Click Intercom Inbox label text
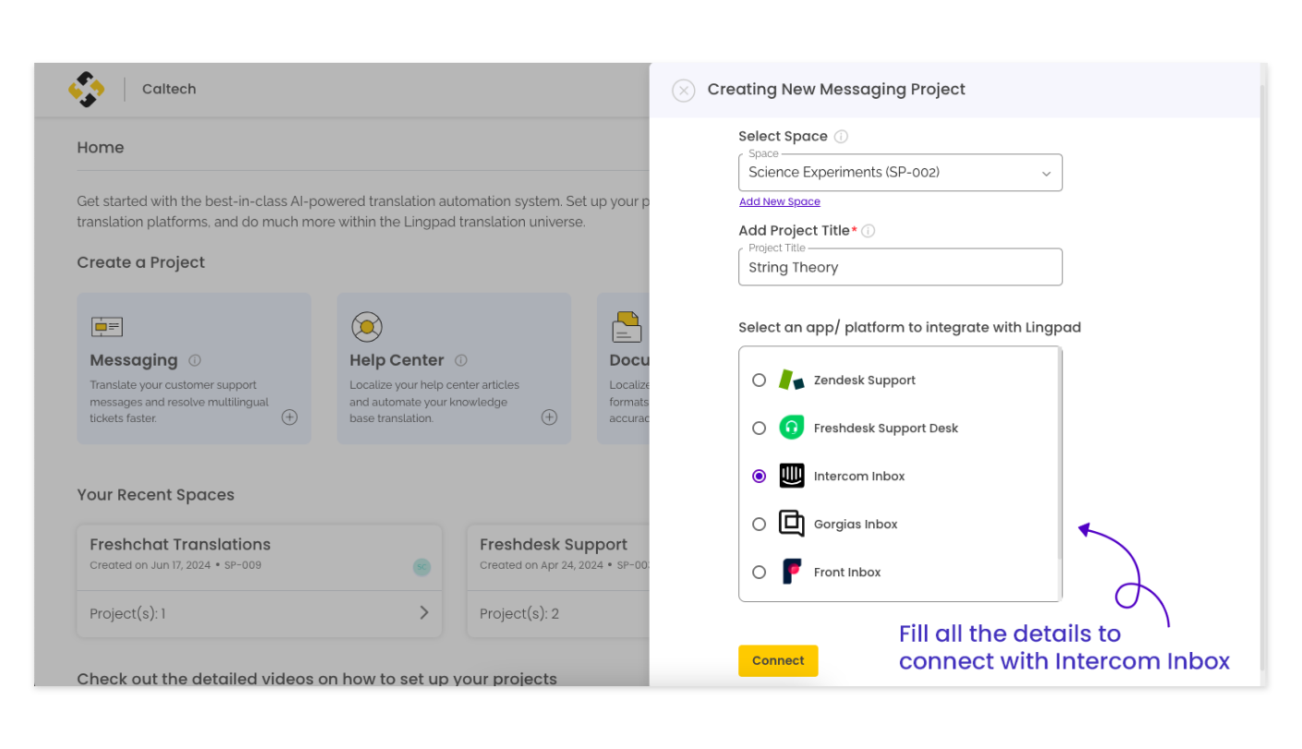This screenshot has width=1302, height=749. point(859,477)
